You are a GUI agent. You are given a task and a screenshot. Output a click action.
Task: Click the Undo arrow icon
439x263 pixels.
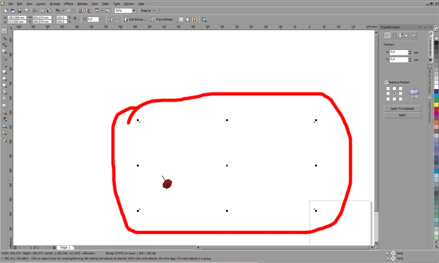(58, 11)
